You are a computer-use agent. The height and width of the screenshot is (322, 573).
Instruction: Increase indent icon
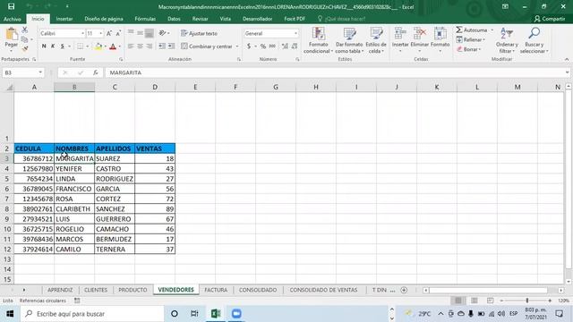coord(171,46)
